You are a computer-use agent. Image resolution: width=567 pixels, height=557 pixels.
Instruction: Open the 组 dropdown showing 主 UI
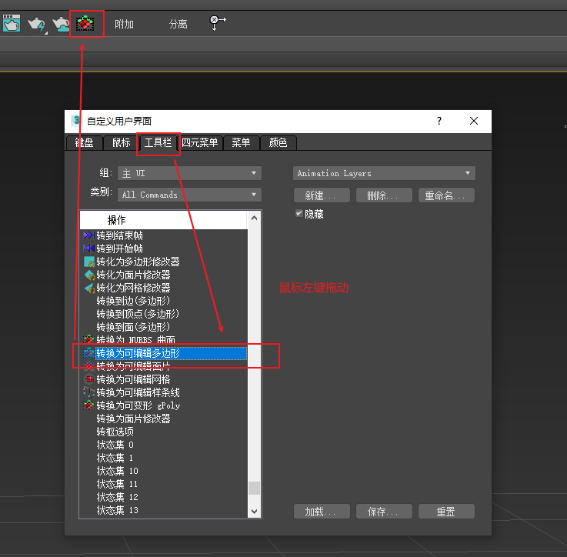tap(189, 173)
